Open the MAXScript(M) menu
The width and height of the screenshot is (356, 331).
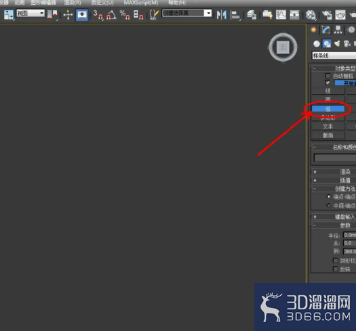point(141,3)
